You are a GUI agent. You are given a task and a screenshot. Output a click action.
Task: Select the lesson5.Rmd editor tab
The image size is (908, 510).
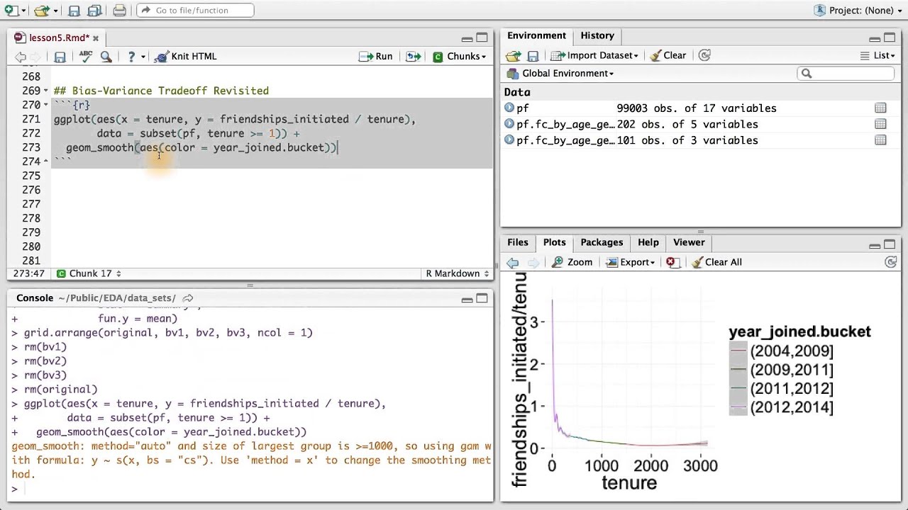58,38
